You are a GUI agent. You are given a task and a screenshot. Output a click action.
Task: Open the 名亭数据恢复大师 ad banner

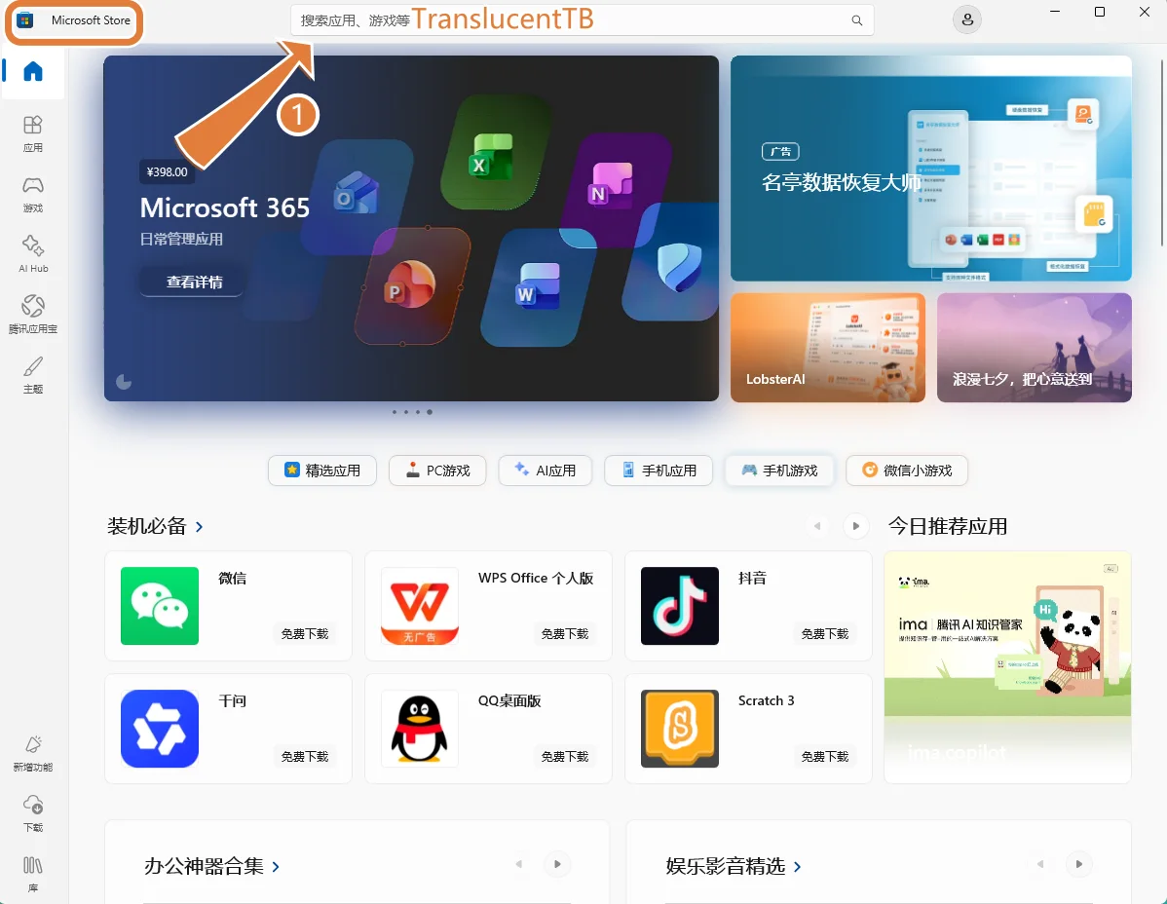[x=931, y=169]
